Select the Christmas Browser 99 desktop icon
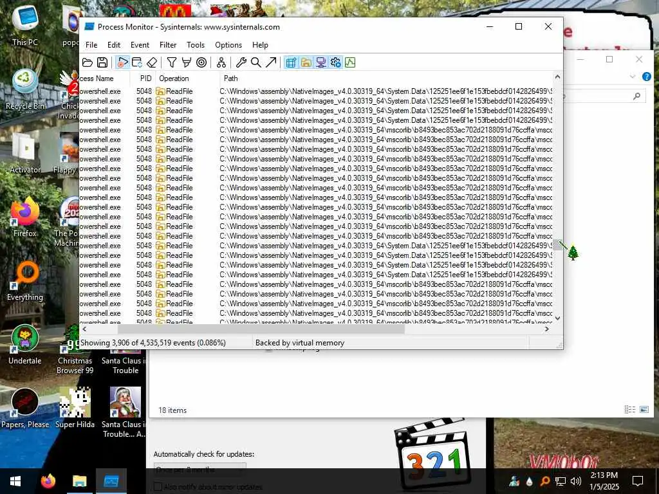 [75, 349]
